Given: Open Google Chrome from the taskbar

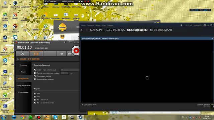Looking at the screenshot, I should (22, 117).
